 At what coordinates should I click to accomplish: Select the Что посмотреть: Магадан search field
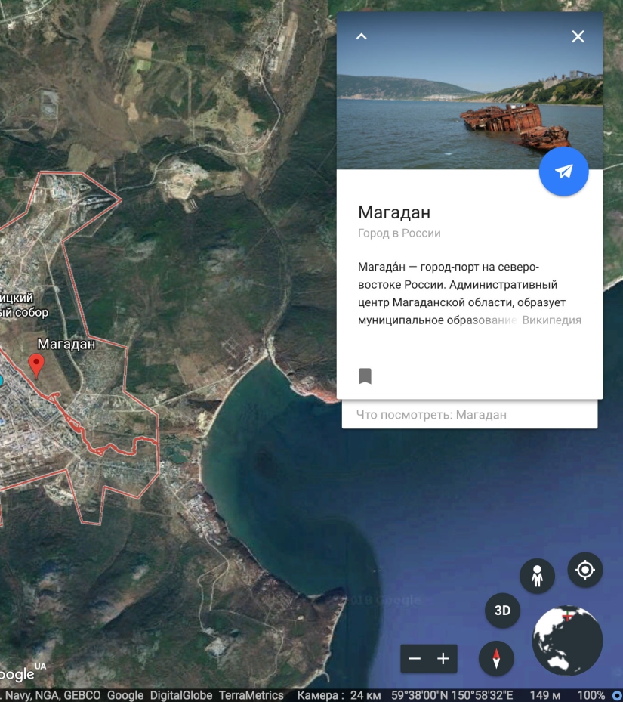pyautogui.click(x=468, y=414)
